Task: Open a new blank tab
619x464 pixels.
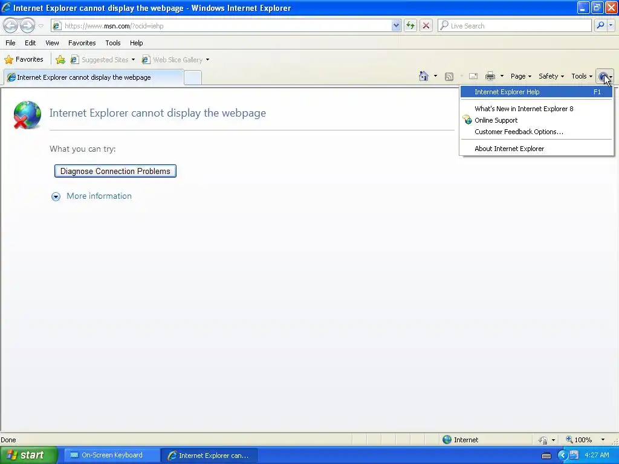Action: point(193,77)
